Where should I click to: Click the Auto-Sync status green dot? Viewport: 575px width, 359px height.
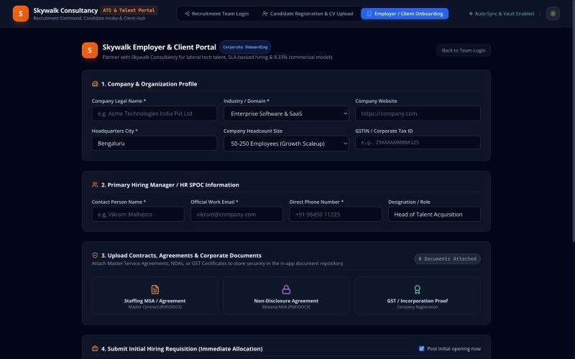click(471, 14)
